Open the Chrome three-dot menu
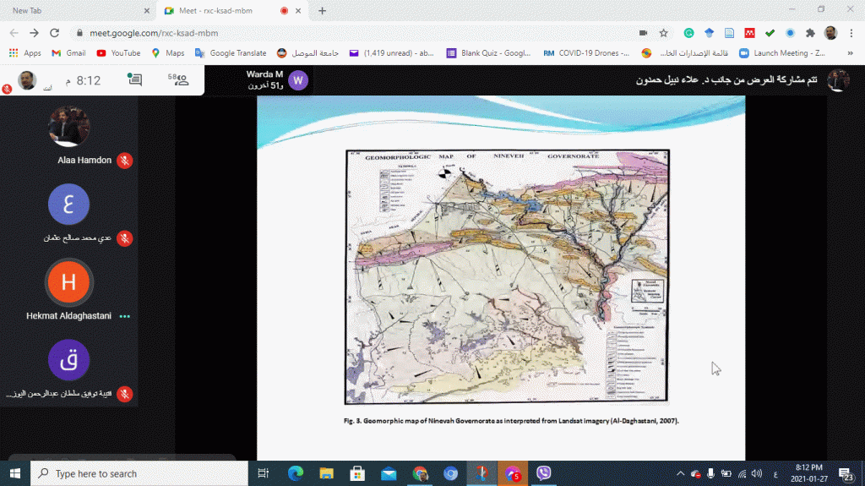This screenshot has height=486, width=865. click(851, 33)
